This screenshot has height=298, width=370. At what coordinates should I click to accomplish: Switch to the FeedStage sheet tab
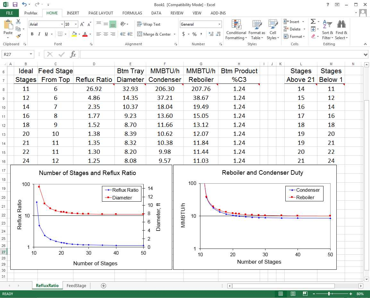pyautogui.click(x=76, y=285)
